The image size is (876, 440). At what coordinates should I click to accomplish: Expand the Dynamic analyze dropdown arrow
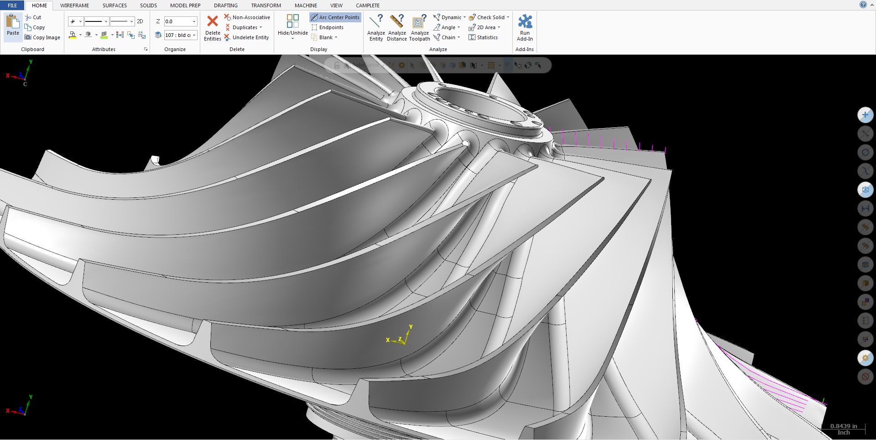[x=464, y=17]
